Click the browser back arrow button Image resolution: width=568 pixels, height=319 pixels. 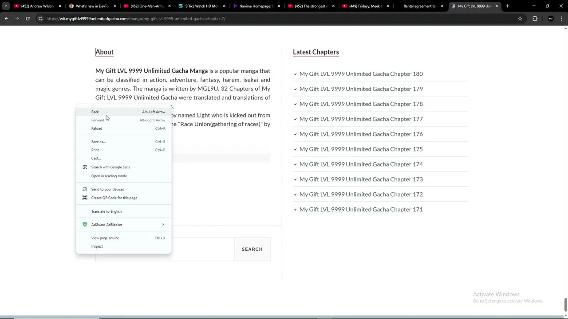6,19
